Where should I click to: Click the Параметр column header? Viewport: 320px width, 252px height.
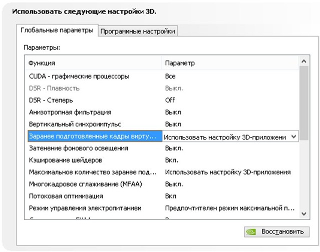click(x=231, y=63)
